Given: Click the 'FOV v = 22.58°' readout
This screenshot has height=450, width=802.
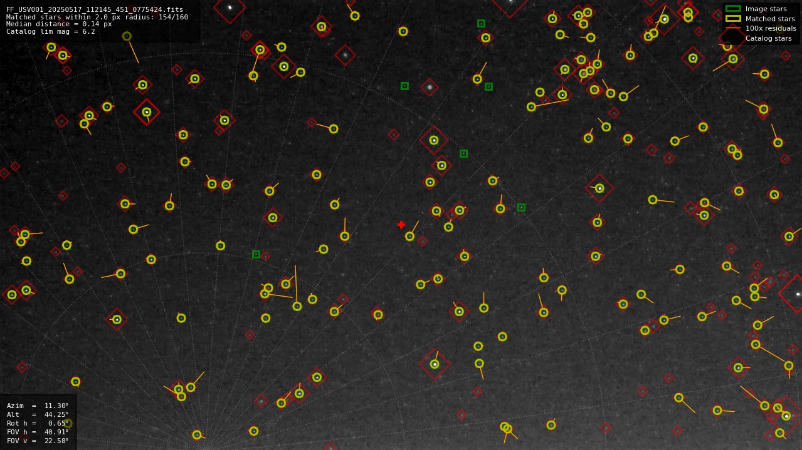Looking at the screenshot, I should 38,441.
